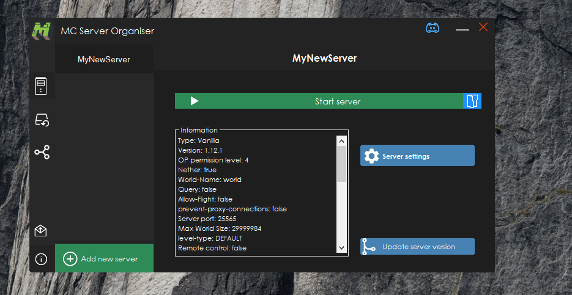The width and height of the screenshot is (572, 295).
Task: Open the Servers view in the sidebar
Action: pyautogui.click(x=41, y=86)
